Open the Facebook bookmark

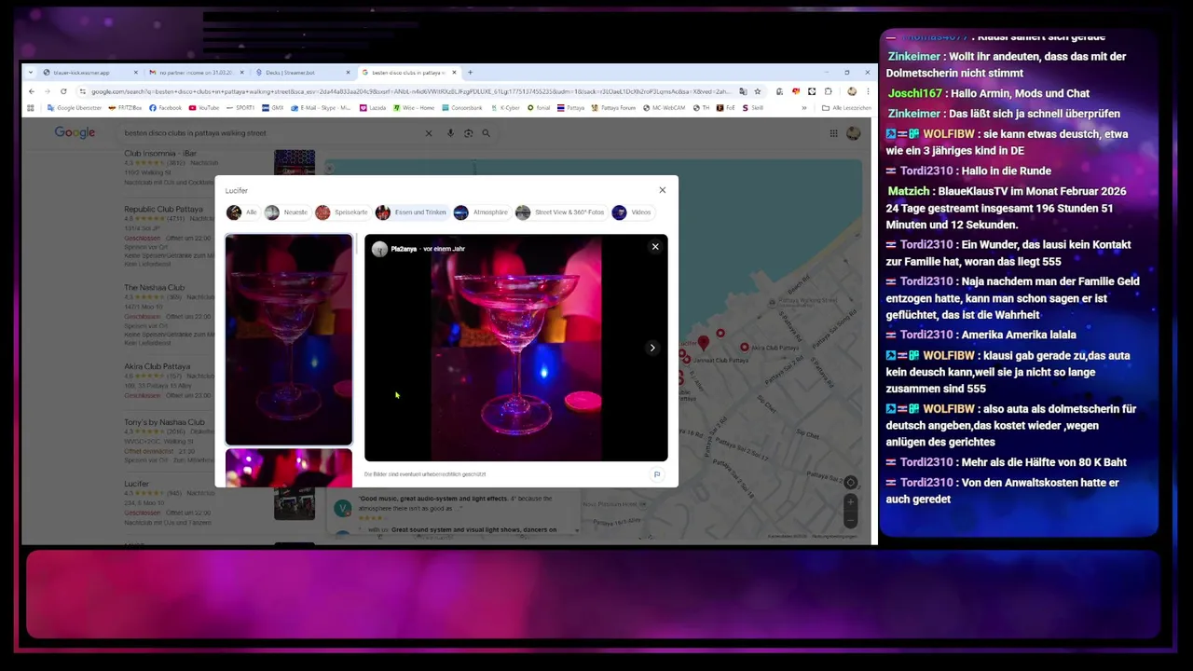(x=166, y=108)
